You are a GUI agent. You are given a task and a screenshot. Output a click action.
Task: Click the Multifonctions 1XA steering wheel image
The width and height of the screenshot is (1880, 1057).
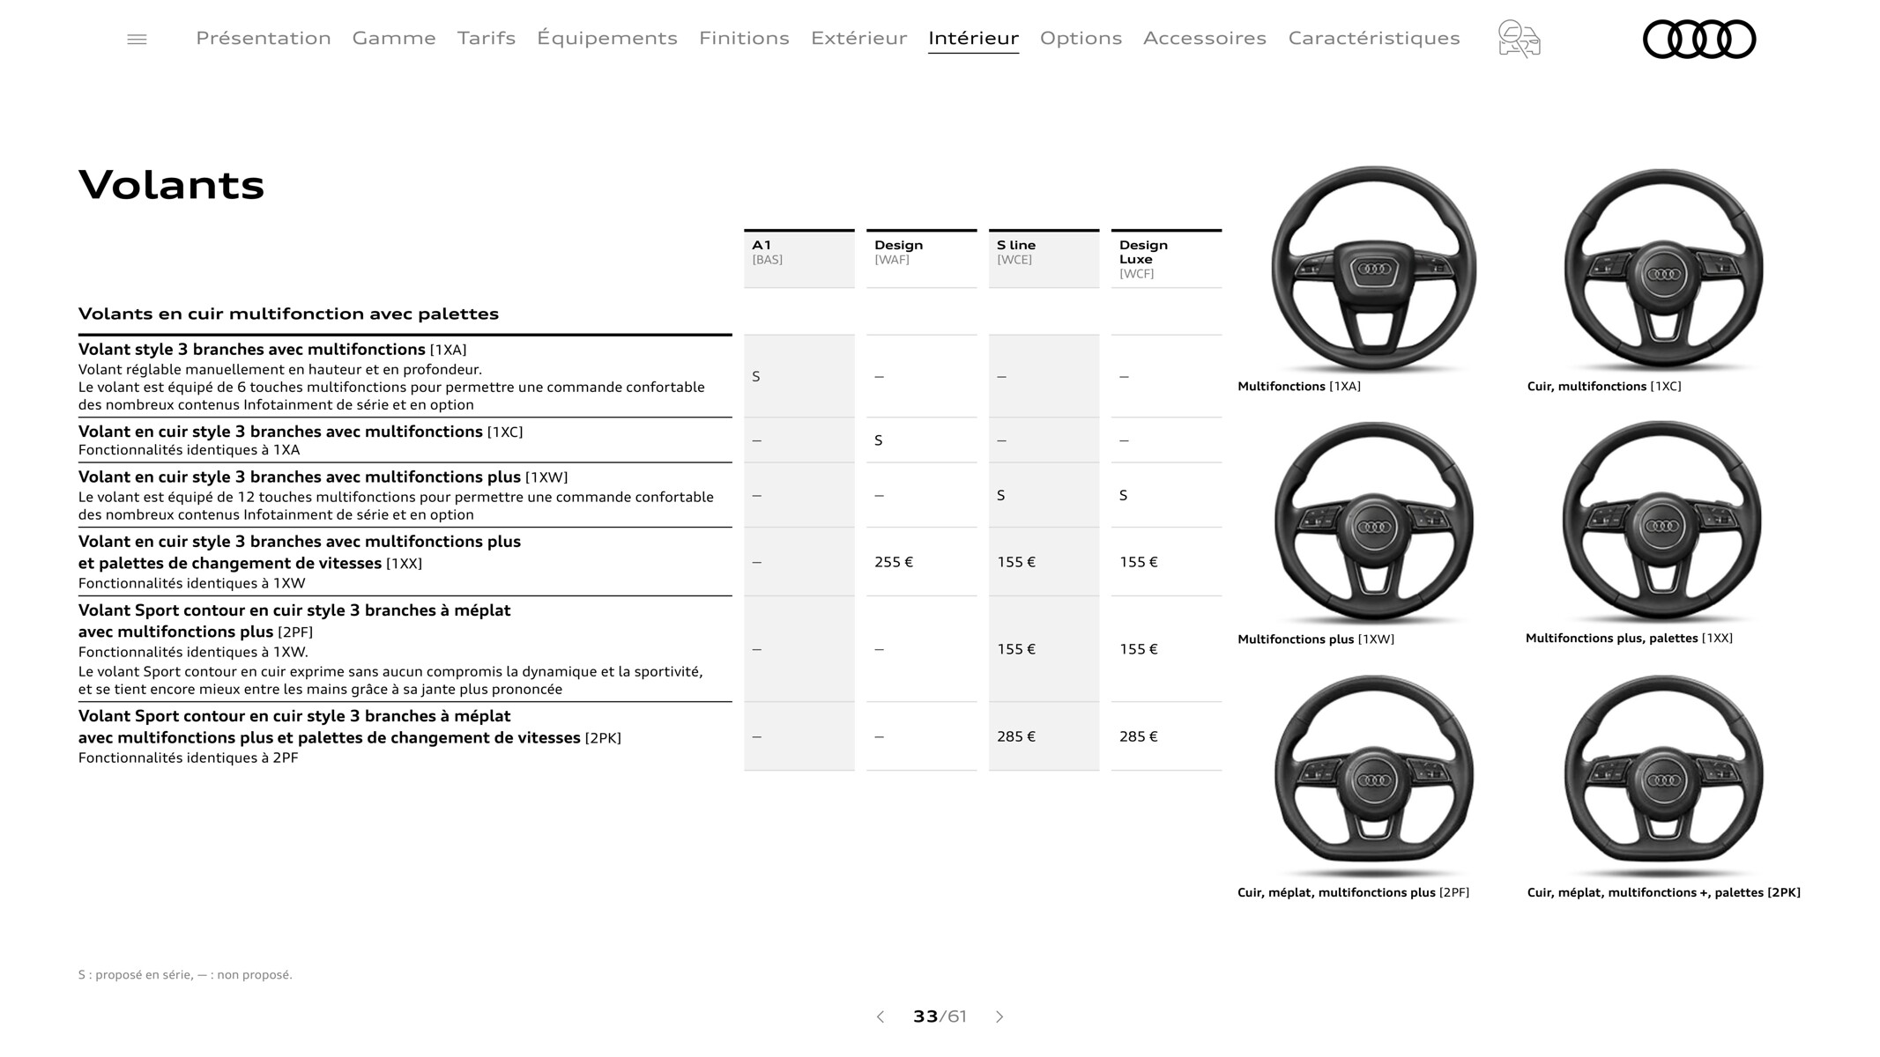tap(1373, 270)
